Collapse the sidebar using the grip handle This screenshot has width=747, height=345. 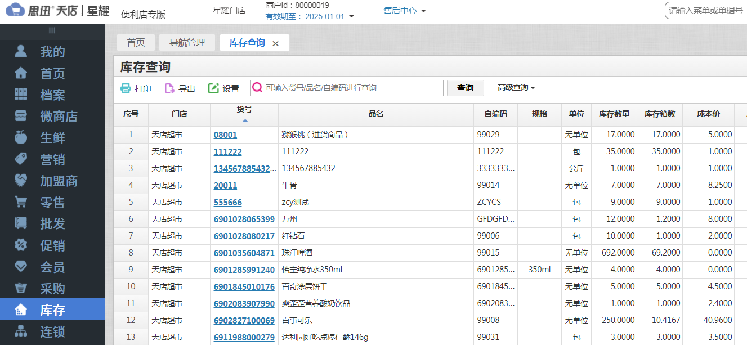pyautogui.click(x=52, y=30)
